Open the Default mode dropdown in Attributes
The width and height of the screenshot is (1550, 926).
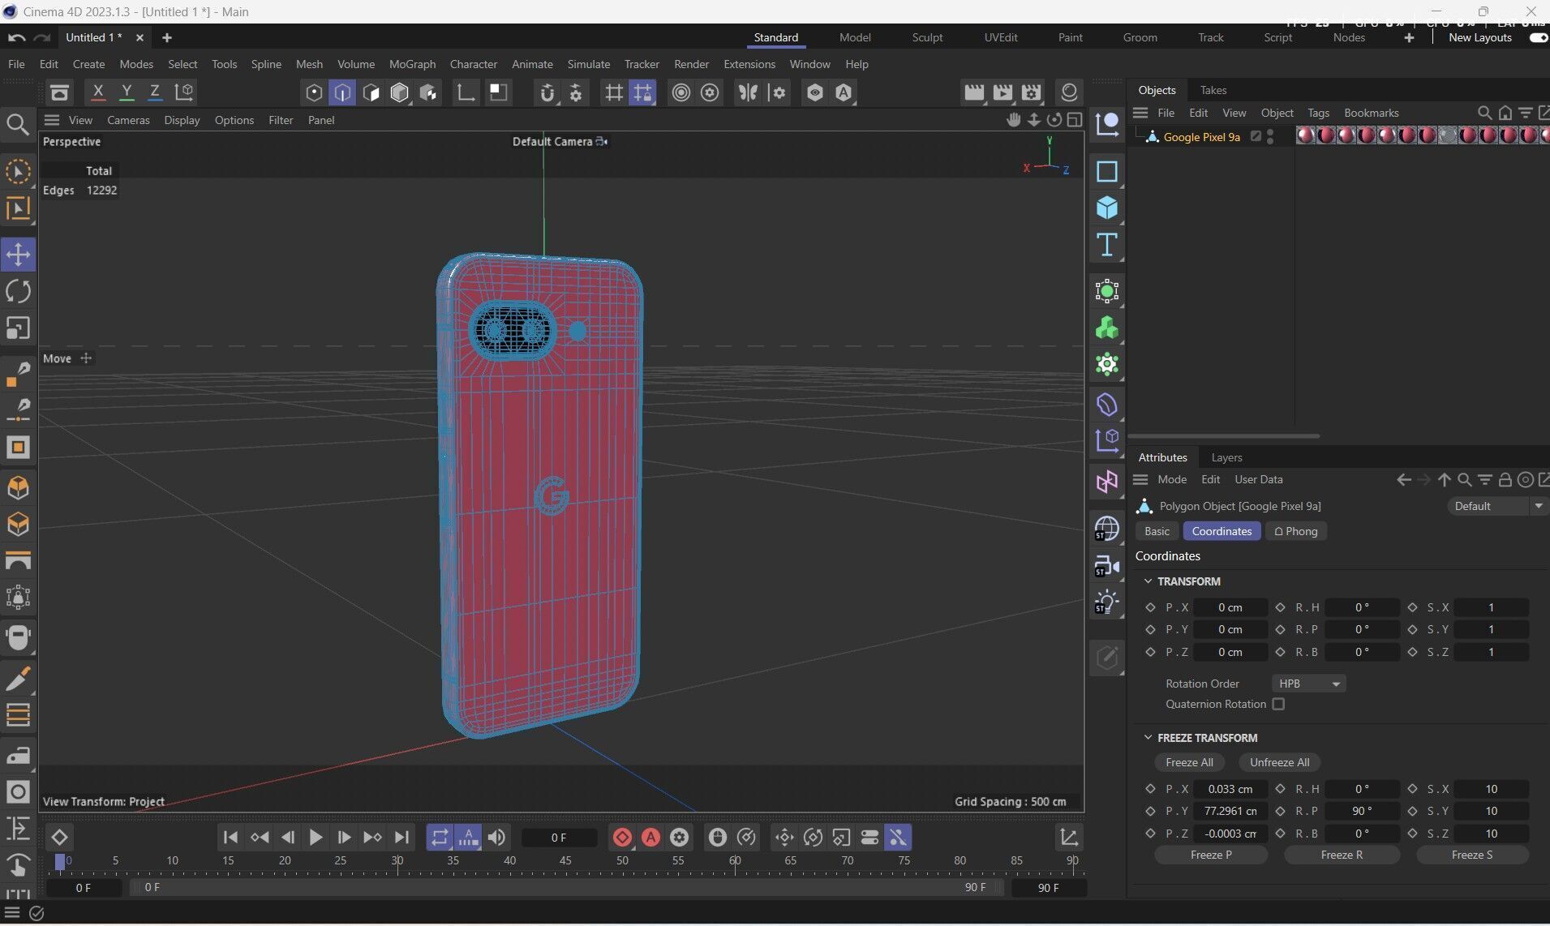pos(1497,506)
